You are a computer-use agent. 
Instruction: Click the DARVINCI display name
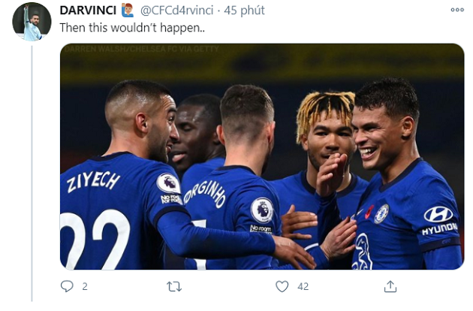pos(89,11)
